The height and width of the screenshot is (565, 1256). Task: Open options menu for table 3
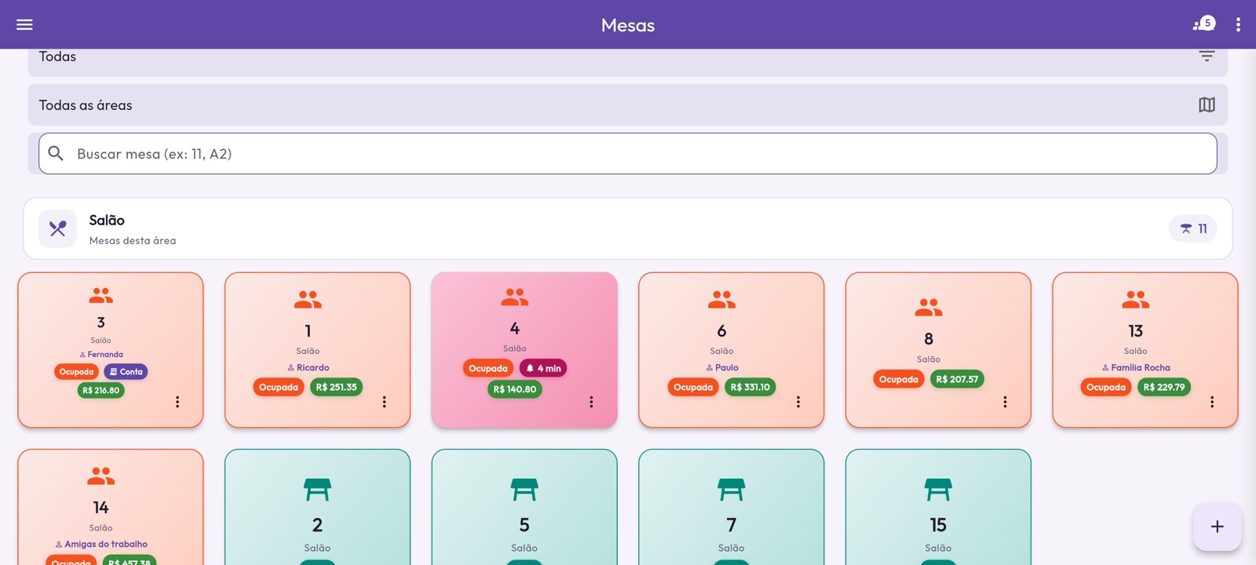[x=177, y=402]
